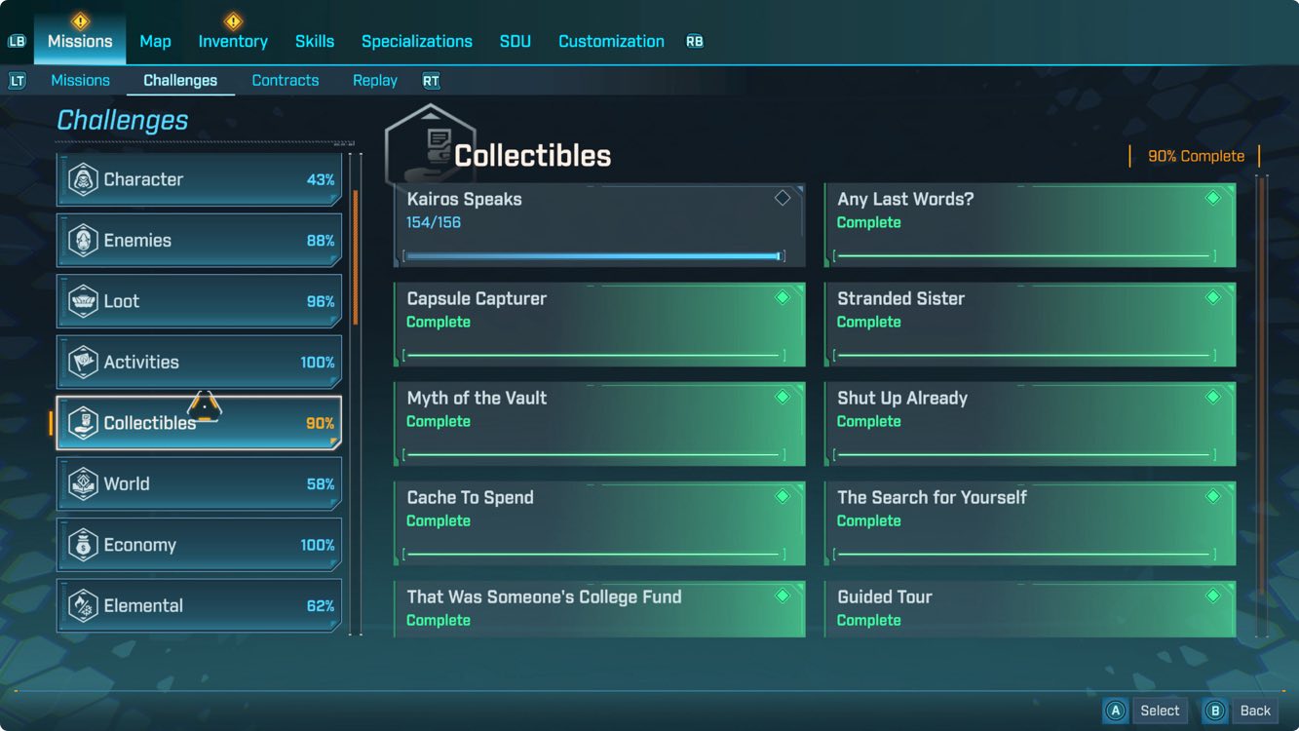Click the Enemies category skull icon

click(83, 241)
